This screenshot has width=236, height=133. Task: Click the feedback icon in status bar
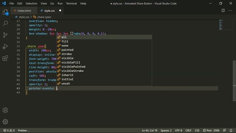pyautogui.click(x=224, y=130)
